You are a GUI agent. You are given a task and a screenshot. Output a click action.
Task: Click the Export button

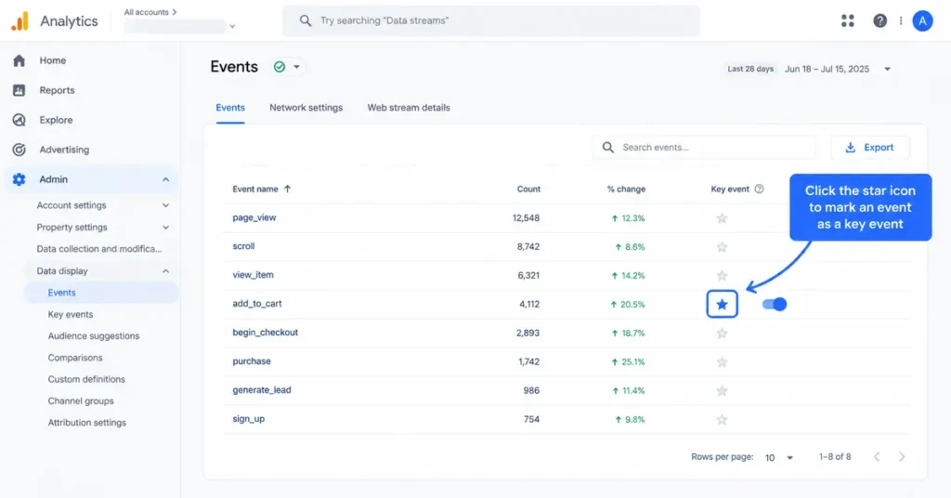870,148
